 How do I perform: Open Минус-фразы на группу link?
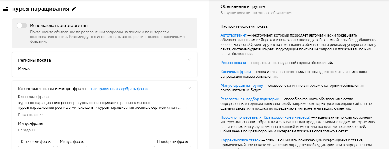pos(242,86)
